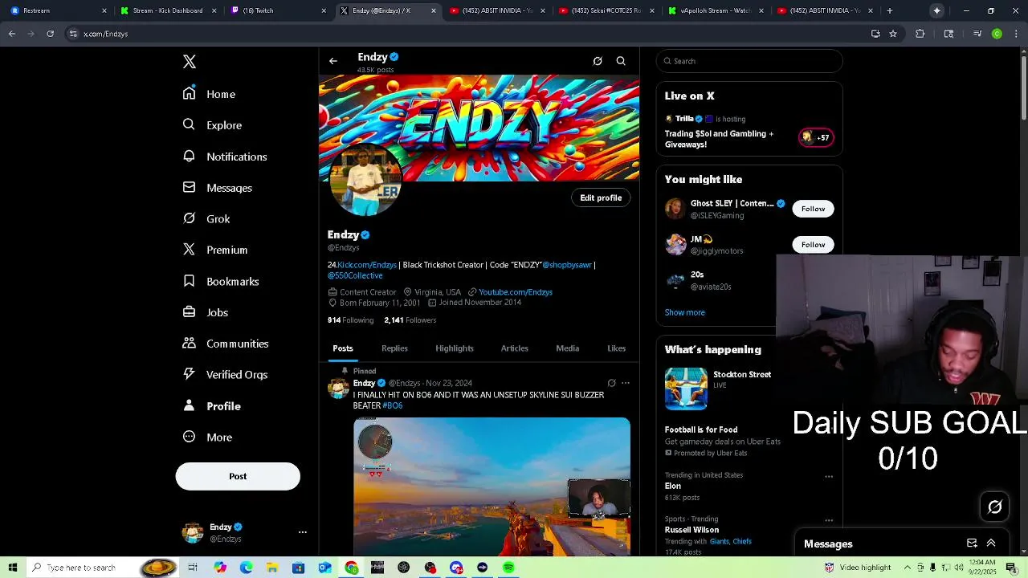Open 20s @aviate20s suggested profile
Screen dimensions: 1028x578
pyautogui.click(x=716, y=280)
